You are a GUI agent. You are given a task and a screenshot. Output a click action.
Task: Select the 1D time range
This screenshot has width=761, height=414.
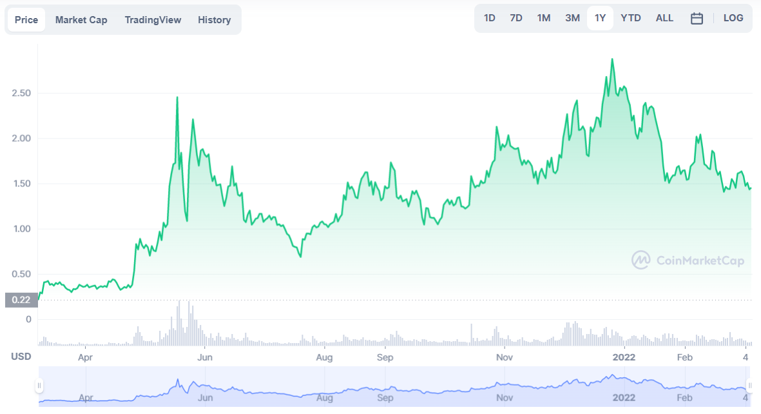click(489, 18)
